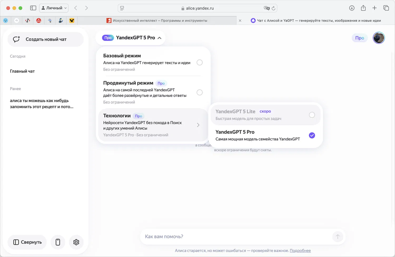Open the Личный profile dropdown
Image resolution: width=395 pixels, height=257 pixels.
[54, 8]
